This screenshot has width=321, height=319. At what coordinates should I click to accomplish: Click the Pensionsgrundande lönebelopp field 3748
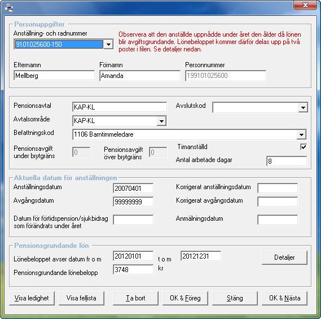pyautogui.click(x=133, y=269)
